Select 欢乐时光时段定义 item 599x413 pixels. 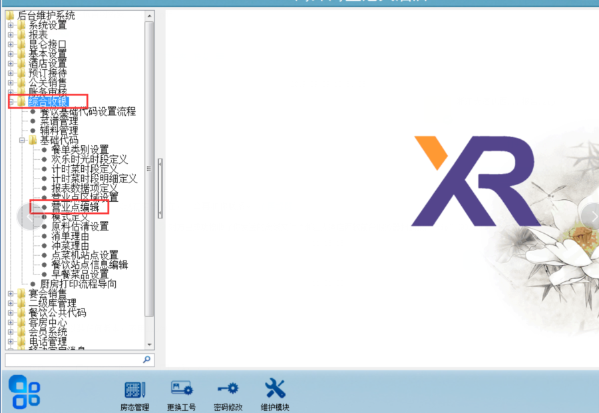(x=90, y=159)
